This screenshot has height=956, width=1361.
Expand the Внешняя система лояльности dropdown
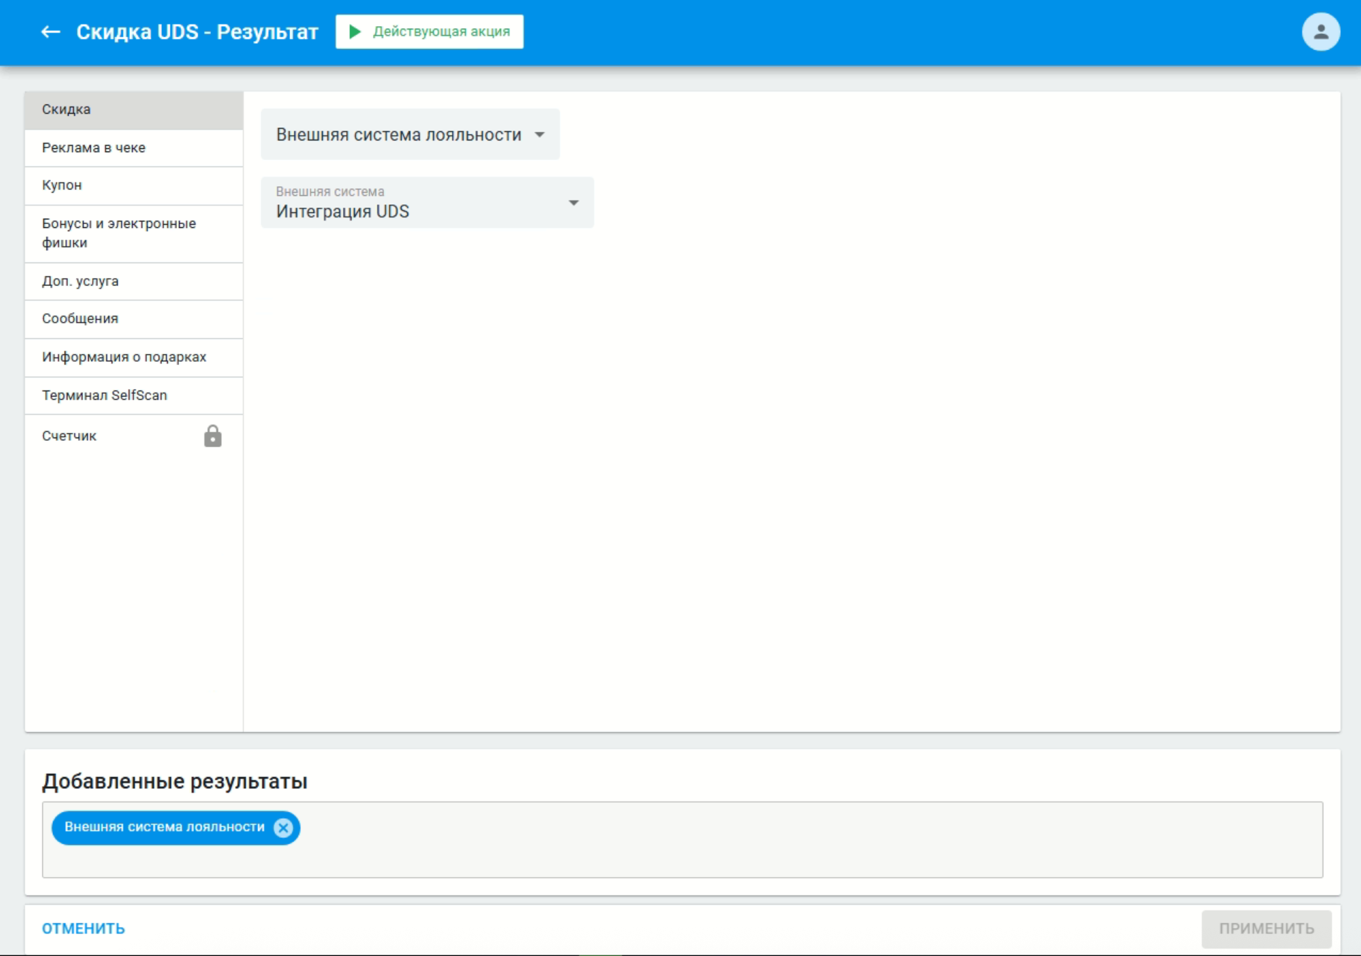(x=410, y=135)
